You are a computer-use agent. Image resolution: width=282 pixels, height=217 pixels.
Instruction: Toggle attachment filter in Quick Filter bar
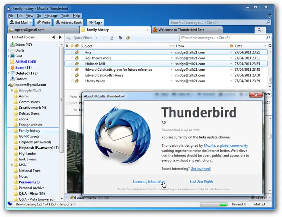pos(128,38)
